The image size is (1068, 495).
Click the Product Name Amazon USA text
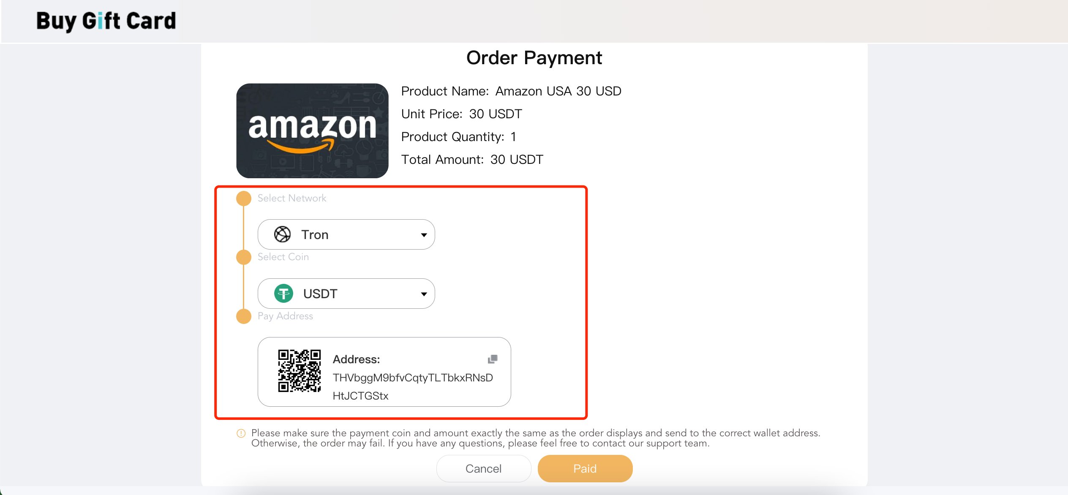coord(511,91)
